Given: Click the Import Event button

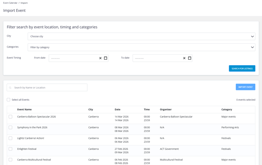Looking at the screenshot, I should pyautogui.click(x=246, y=87).
